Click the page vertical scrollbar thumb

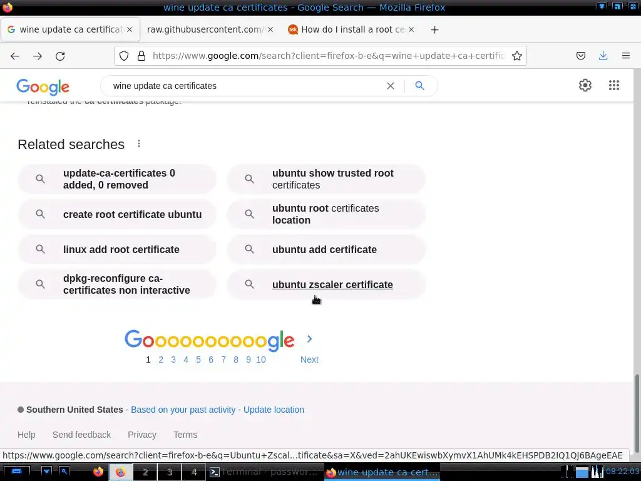(x=637, y=413)
